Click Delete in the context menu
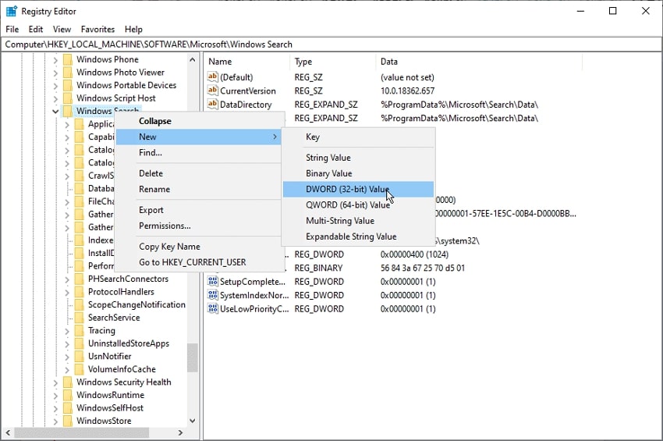 pos(199,173)
